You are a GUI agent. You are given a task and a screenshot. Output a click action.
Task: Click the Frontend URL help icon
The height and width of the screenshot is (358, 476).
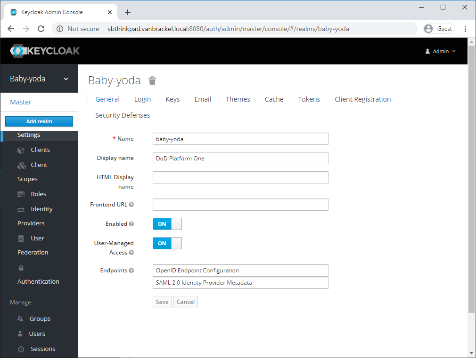click(131, 205)
